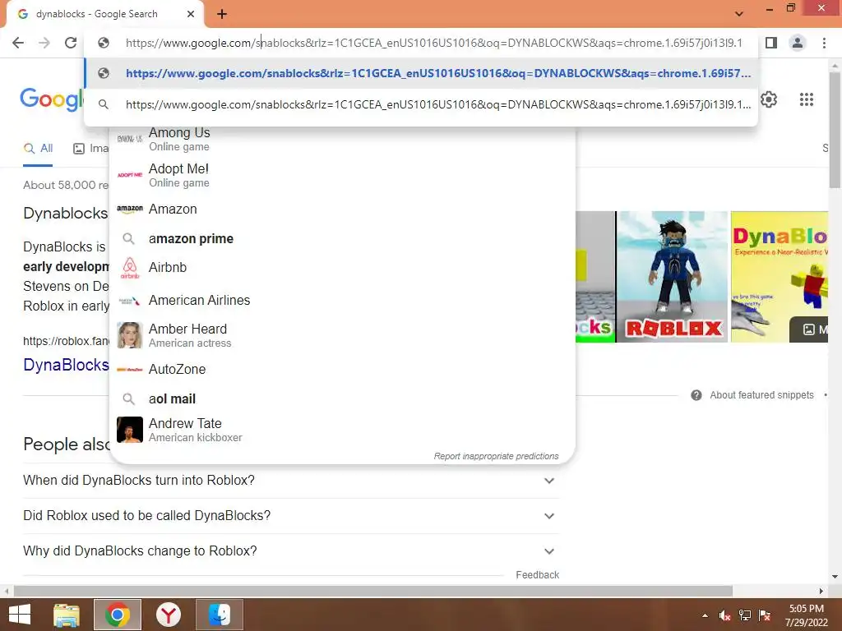The image size is (842, 631).
Task: Choose Airbnb suggestion
Action: click(341, 267)
